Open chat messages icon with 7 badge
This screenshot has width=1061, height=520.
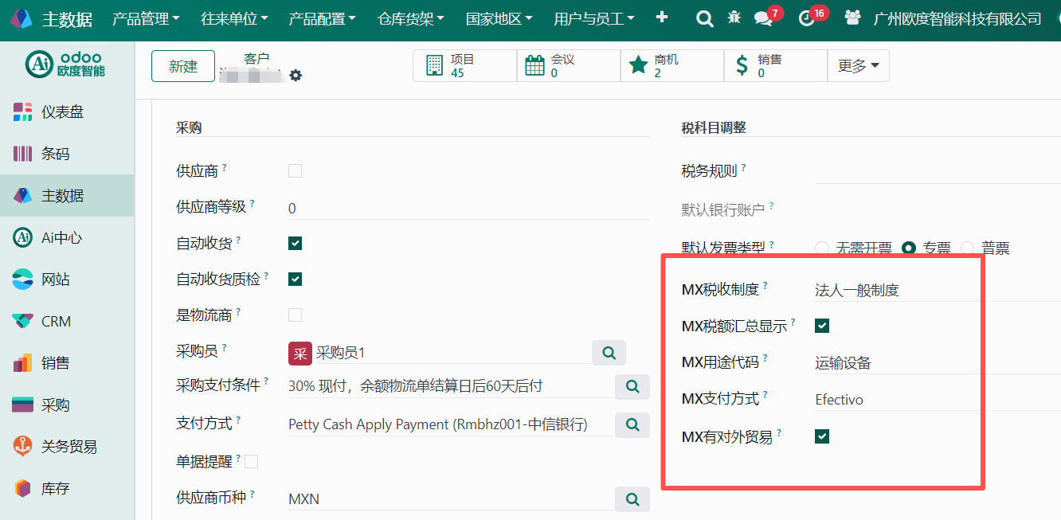(763, 18)
